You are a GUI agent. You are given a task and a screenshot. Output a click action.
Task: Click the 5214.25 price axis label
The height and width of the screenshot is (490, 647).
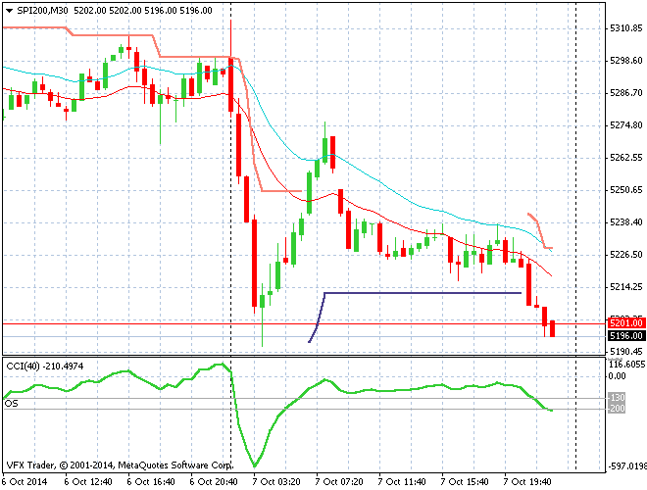(x=625, y=287)
